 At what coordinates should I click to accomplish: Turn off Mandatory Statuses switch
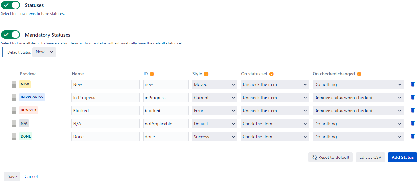point(11,35)
